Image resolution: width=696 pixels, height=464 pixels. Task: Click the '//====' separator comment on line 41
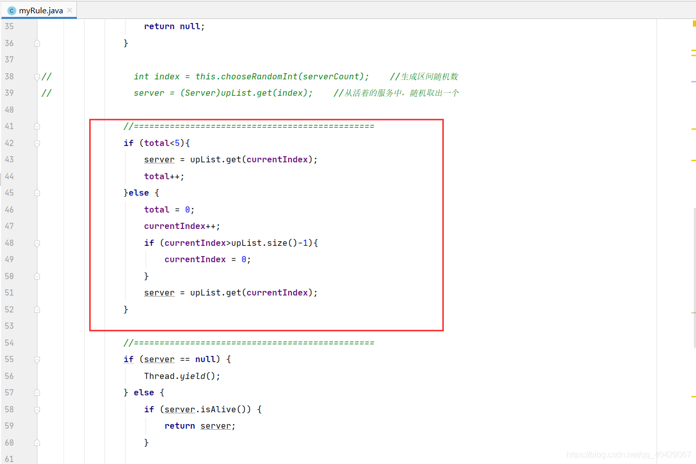[x=249, y=126]
